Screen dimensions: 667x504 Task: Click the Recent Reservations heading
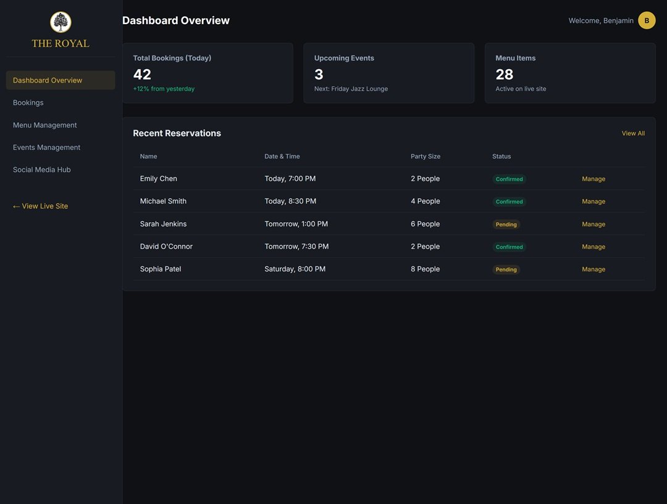pos(177,133)
